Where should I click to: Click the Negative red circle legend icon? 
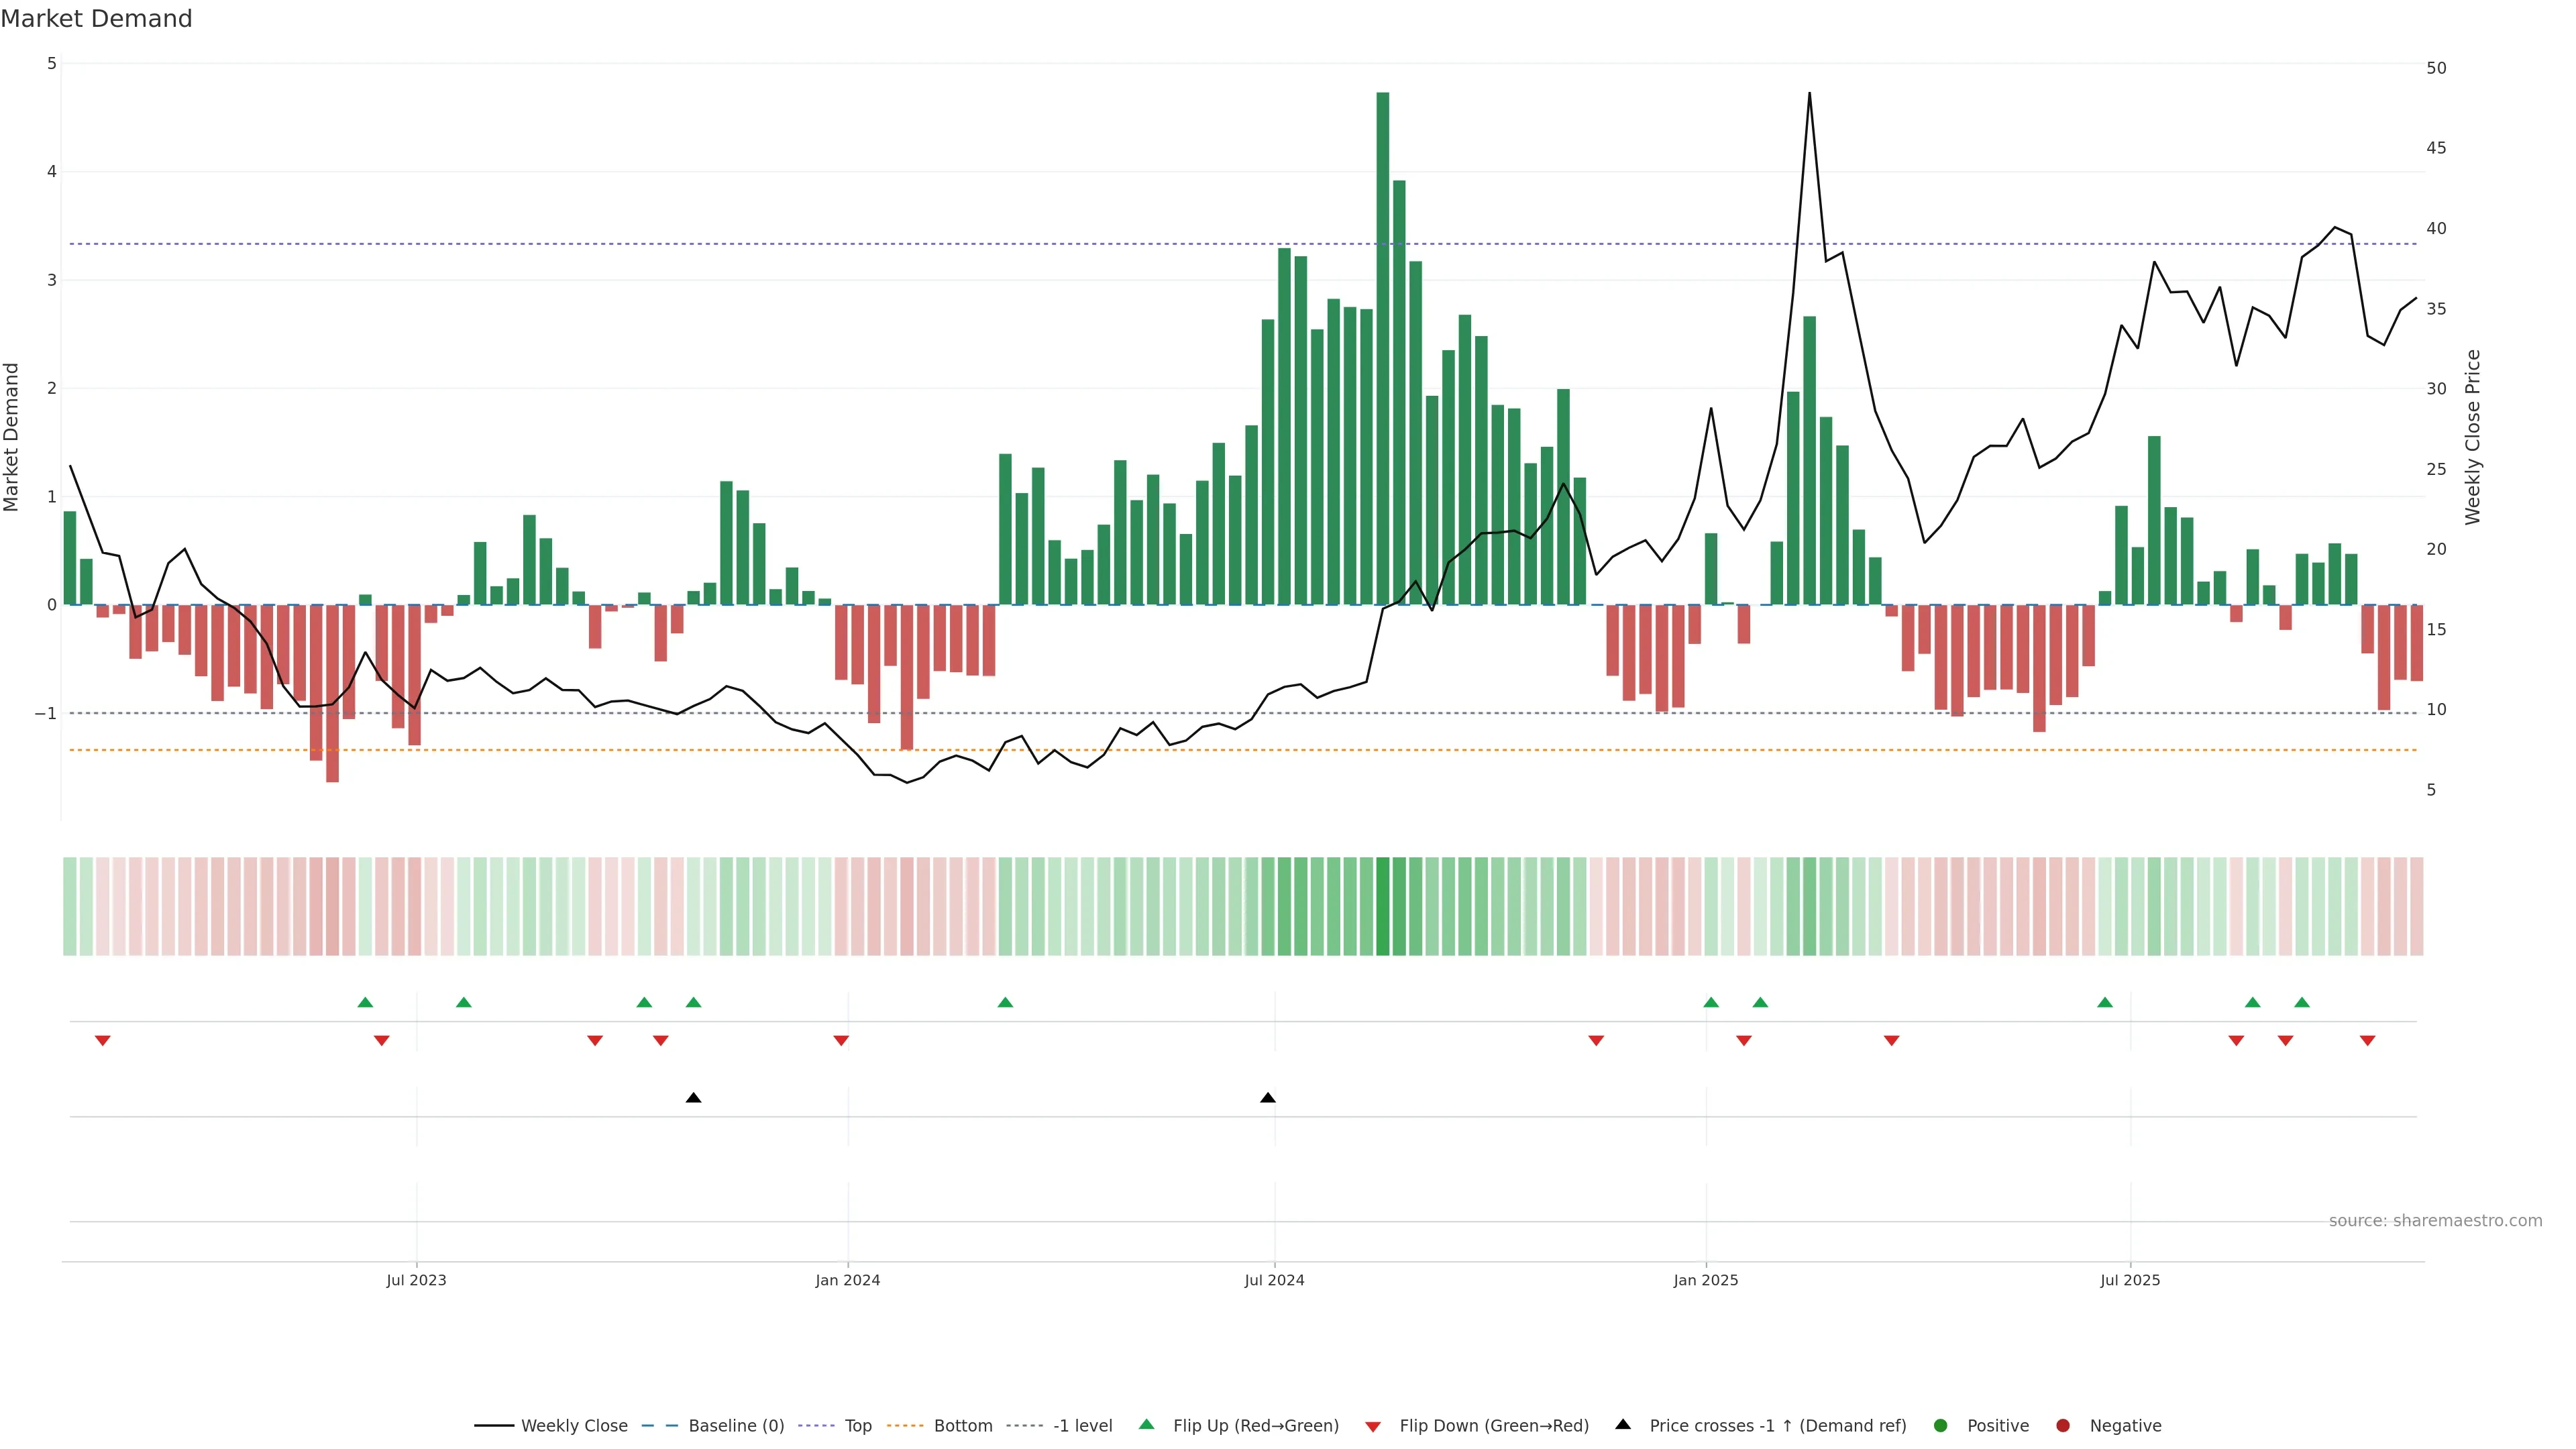click(2063, 1426)
